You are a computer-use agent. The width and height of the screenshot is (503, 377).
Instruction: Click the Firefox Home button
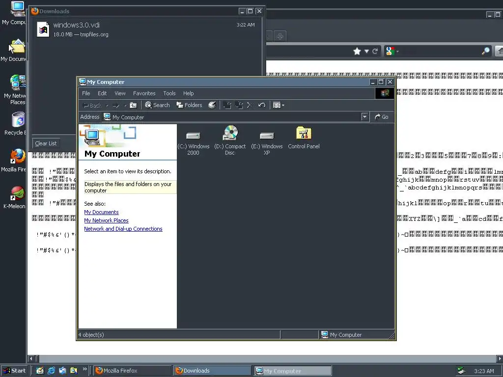500,51
